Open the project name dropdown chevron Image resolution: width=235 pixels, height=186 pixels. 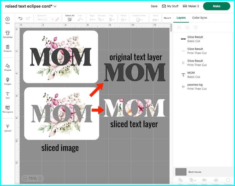(55, 6)
